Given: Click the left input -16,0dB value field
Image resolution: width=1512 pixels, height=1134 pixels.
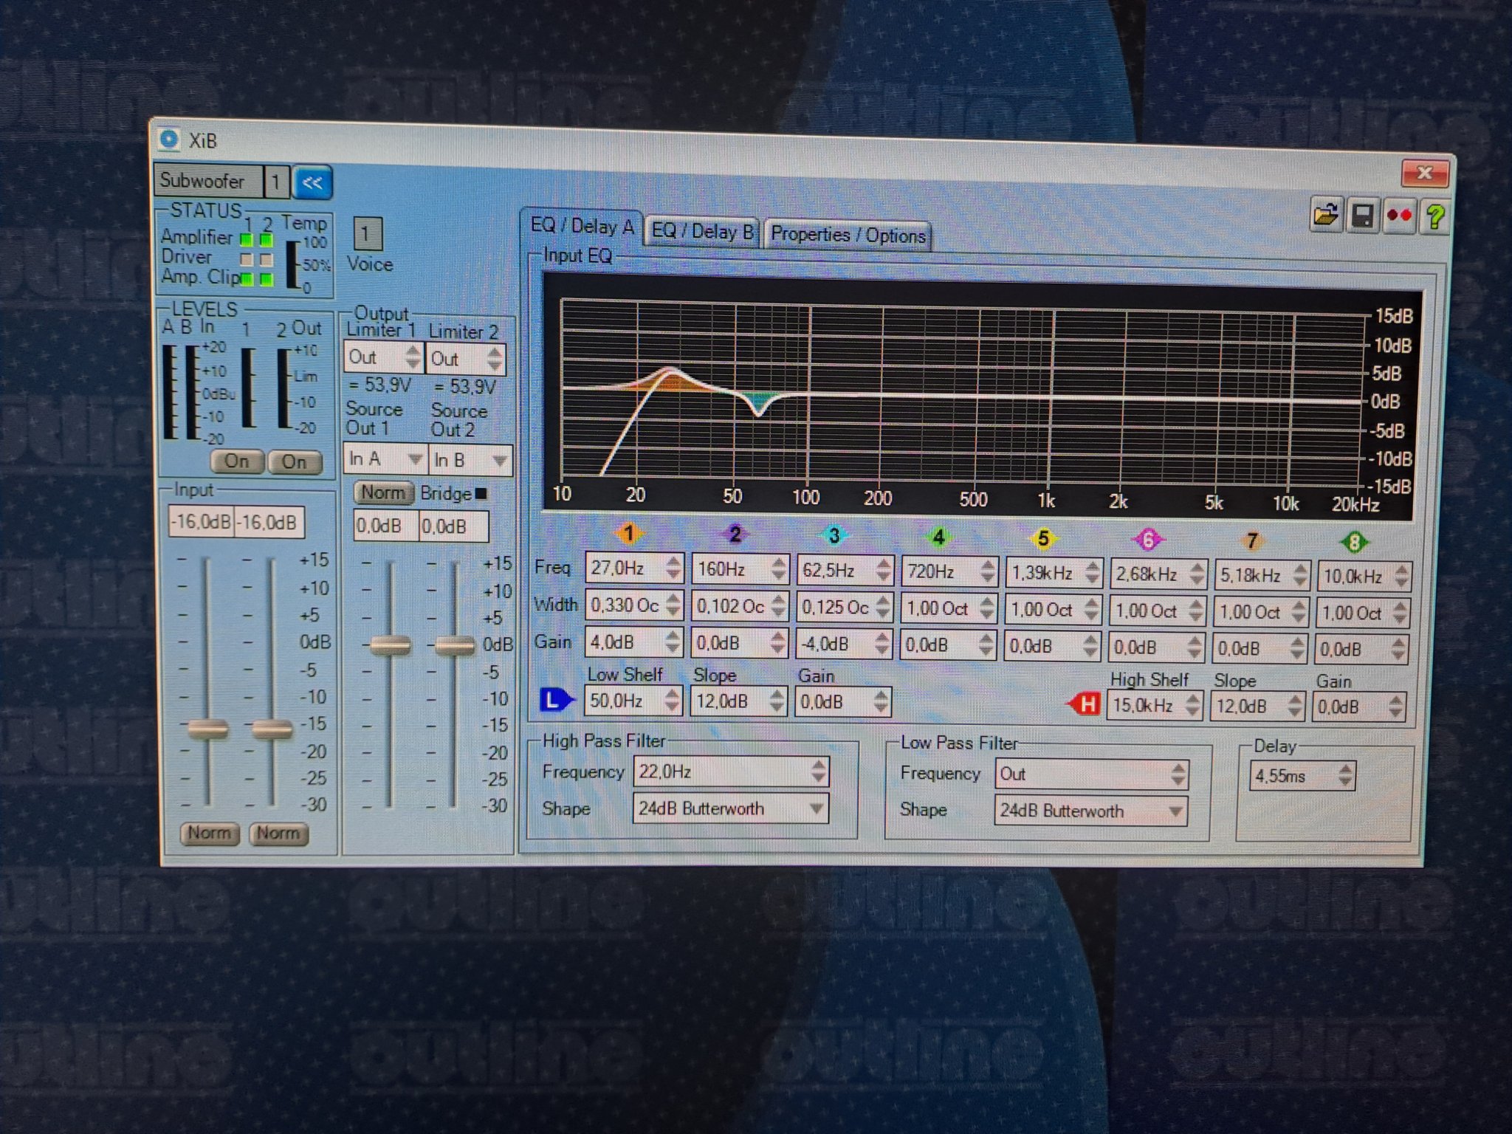Looking at the screenshot, I should click(201, 522).
